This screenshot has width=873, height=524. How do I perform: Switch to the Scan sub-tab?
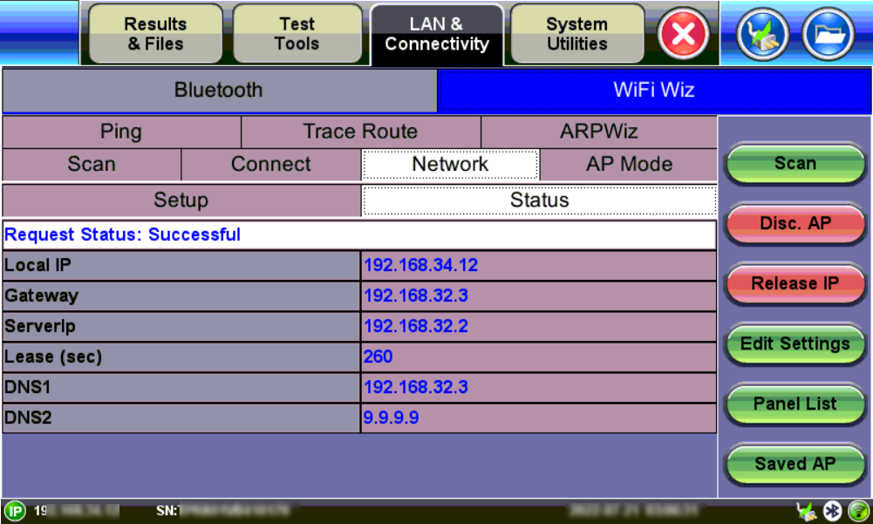[x=92, y=164]
